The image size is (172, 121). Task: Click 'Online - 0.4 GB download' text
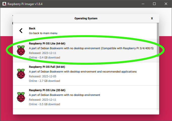[x=44, y=57]
